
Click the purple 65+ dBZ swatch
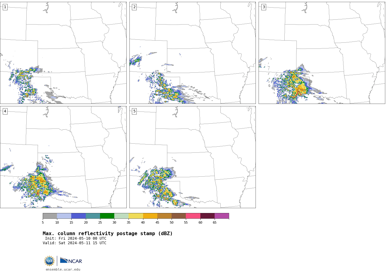tap(222, 216)
